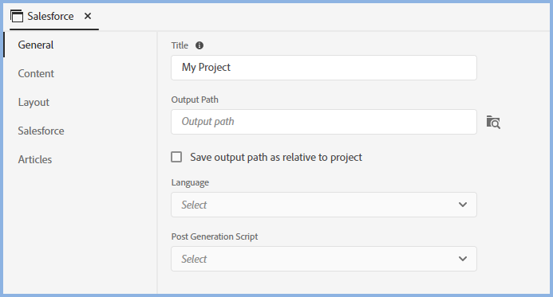Open the Layout section
The width and height of the screenshot is (553, 297).
[x=34, y=103]
